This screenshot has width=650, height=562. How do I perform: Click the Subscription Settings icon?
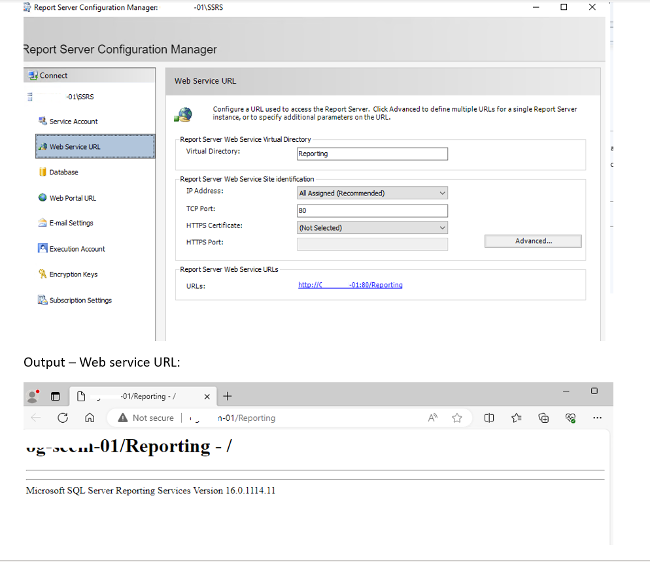point(43,299)
